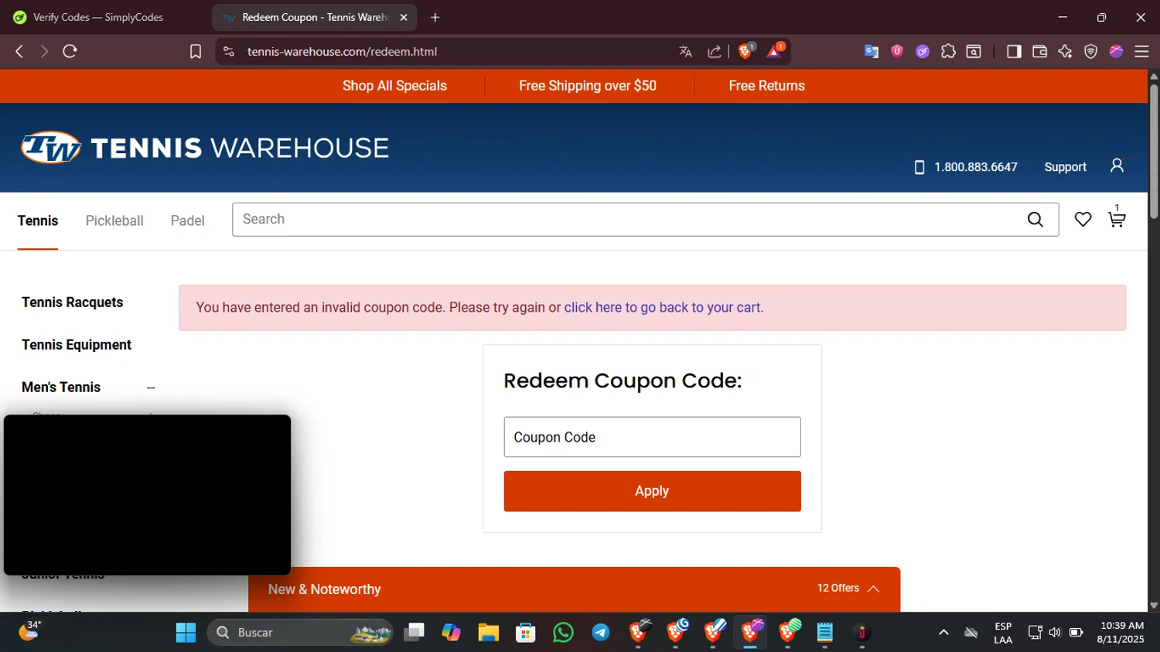Click the Windows Start button
Viewport: 1160px width, 652px height.
coord(186,633)
